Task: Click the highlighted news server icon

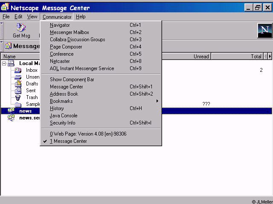Action: point(11,111)
